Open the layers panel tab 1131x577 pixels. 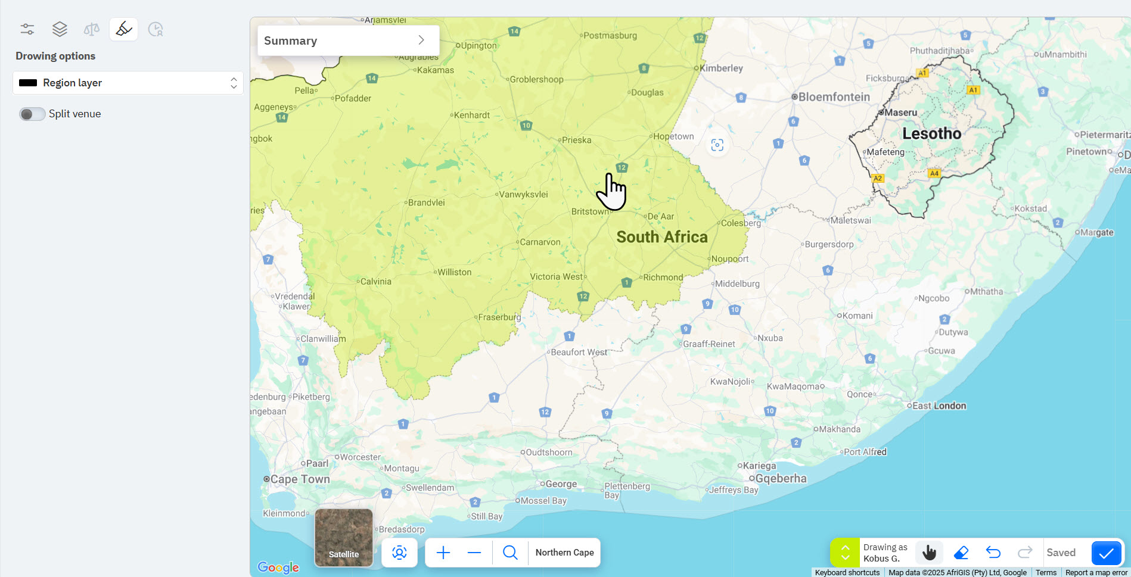(60, 29)
